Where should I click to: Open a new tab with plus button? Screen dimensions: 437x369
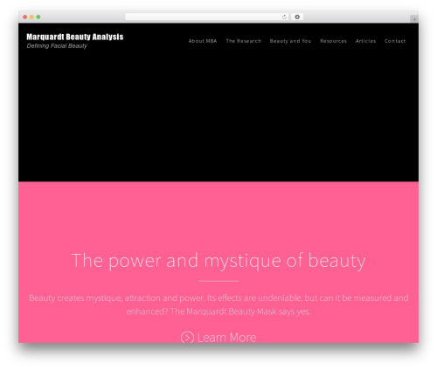point(414,19)
